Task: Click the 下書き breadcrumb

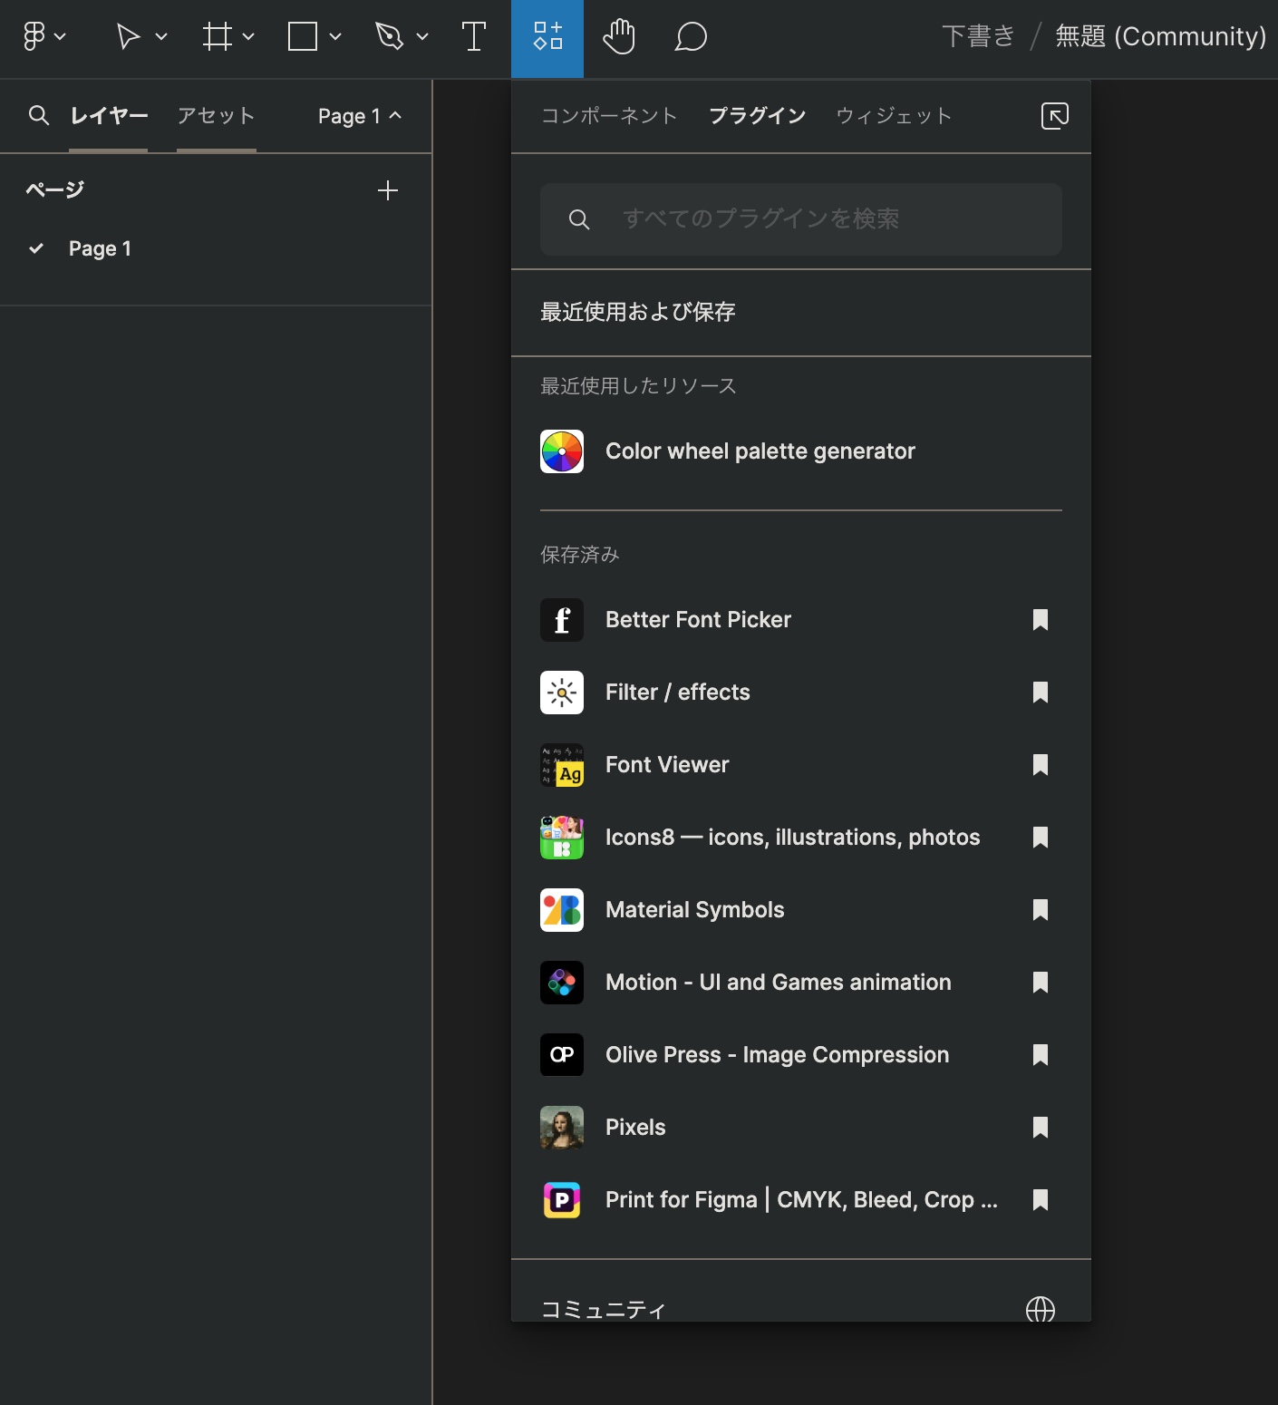Action: (978, 36)
